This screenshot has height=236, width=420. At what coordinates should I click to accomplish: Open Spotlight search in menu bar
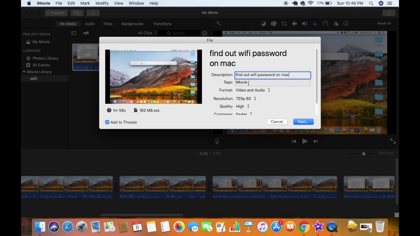click(x=371, y=3)
